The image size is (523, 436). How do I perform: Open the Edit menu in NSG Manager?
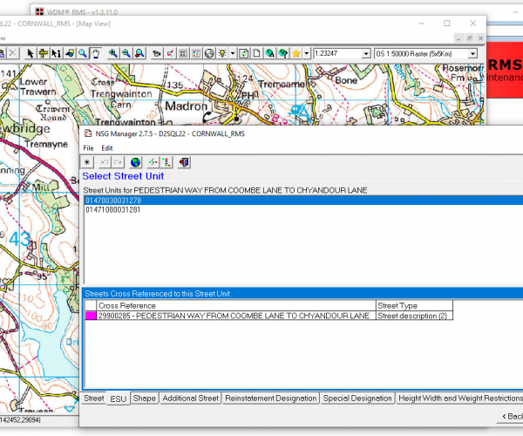click(107, 148)
